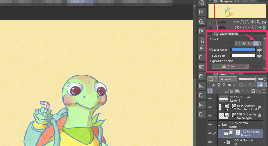This screenshot has width=268, height=146.
Task: Click the Navigator canvas preview thumbnail
Action: point(237,11)
